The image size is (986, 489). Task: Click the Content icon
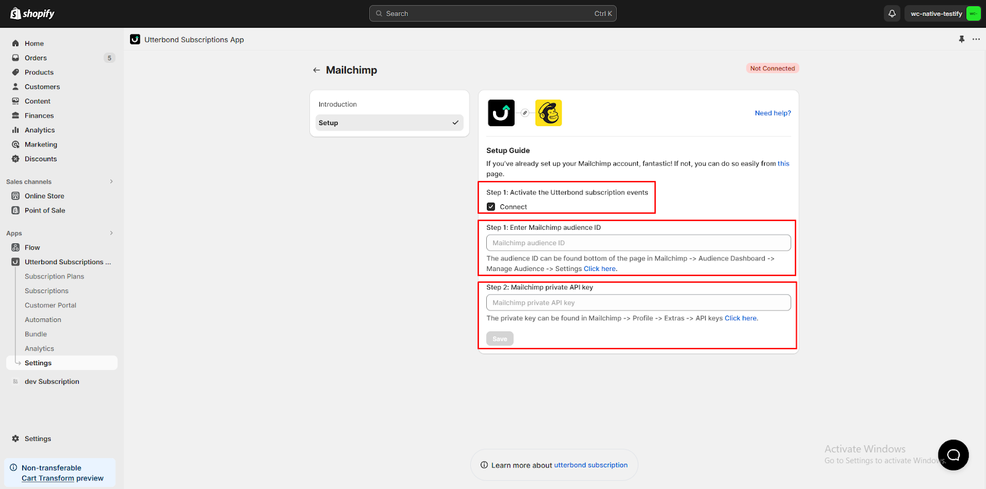(15, 102)
